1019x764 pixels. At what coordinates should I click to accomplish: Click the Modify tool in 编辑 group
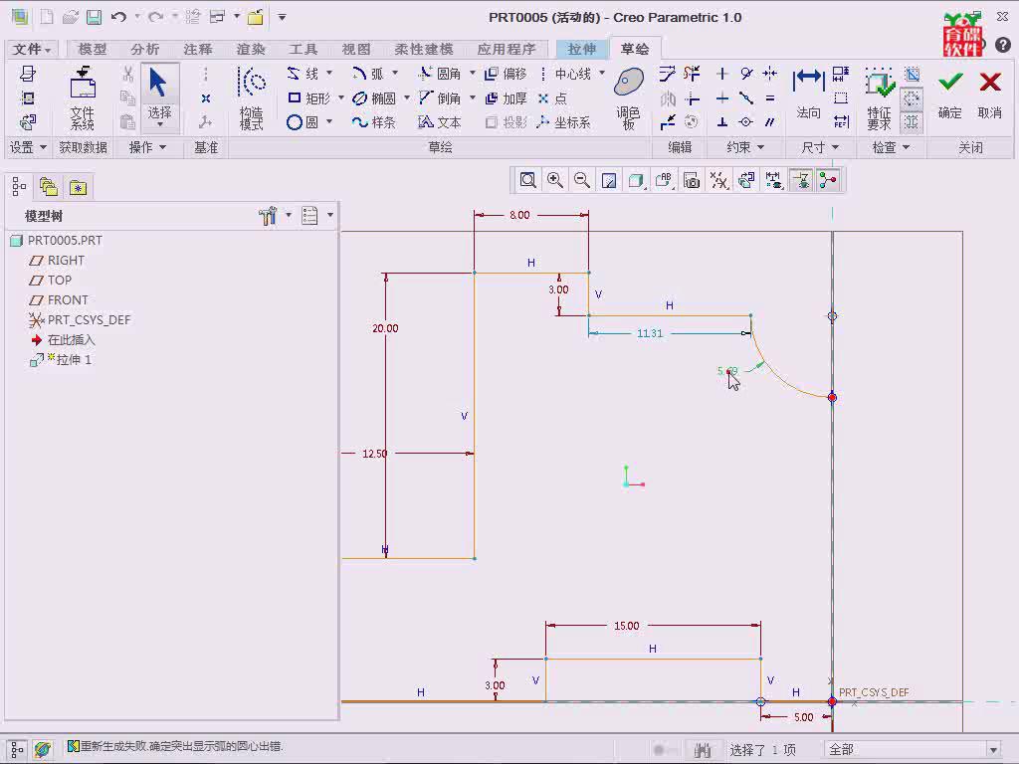pos(668,74)
